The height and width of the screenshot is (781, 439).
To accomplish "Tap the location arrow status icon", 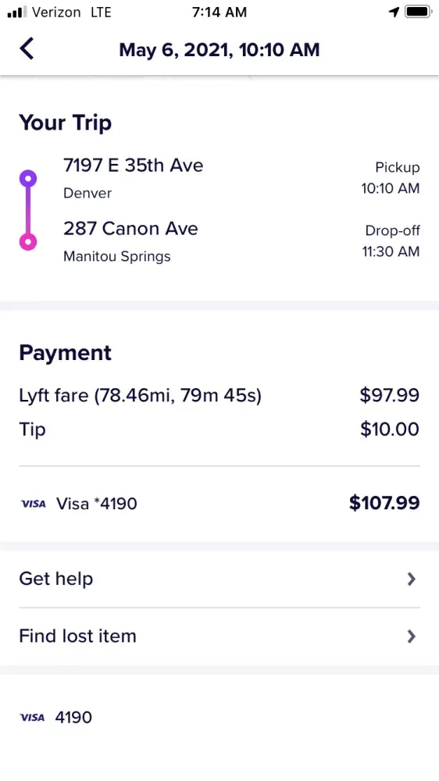I will coord(394,12).
